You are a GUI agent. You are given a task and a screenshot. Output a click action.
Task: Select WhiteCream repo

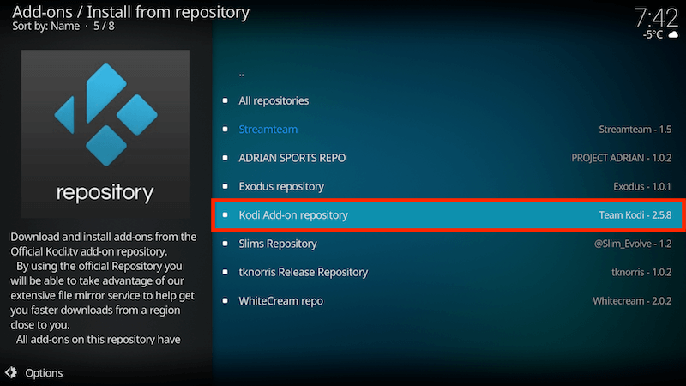[x=448, y=301]
